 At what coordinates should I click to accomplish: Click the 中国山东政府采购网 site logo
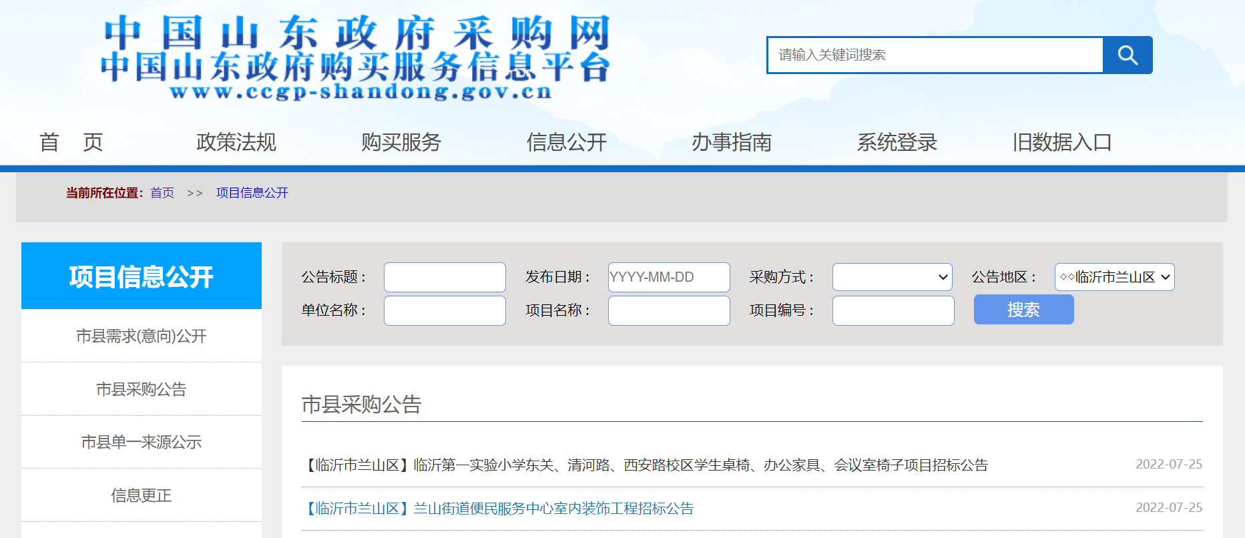(x=356, y=57)
